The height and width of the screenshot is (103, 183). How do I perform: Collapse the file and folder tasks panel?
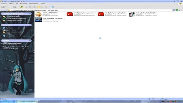(30, 13)
